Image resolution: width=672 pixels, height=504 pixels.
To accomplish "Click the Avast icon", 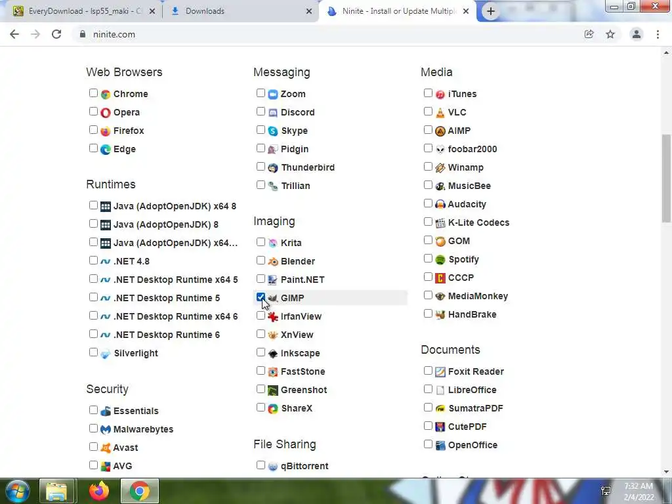I will coord(106,448).
